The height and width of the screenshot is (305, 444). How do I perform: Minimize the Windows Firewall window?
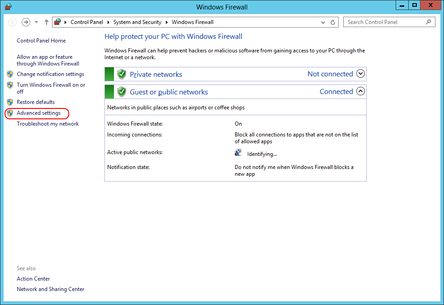click(x=402, y=5)
